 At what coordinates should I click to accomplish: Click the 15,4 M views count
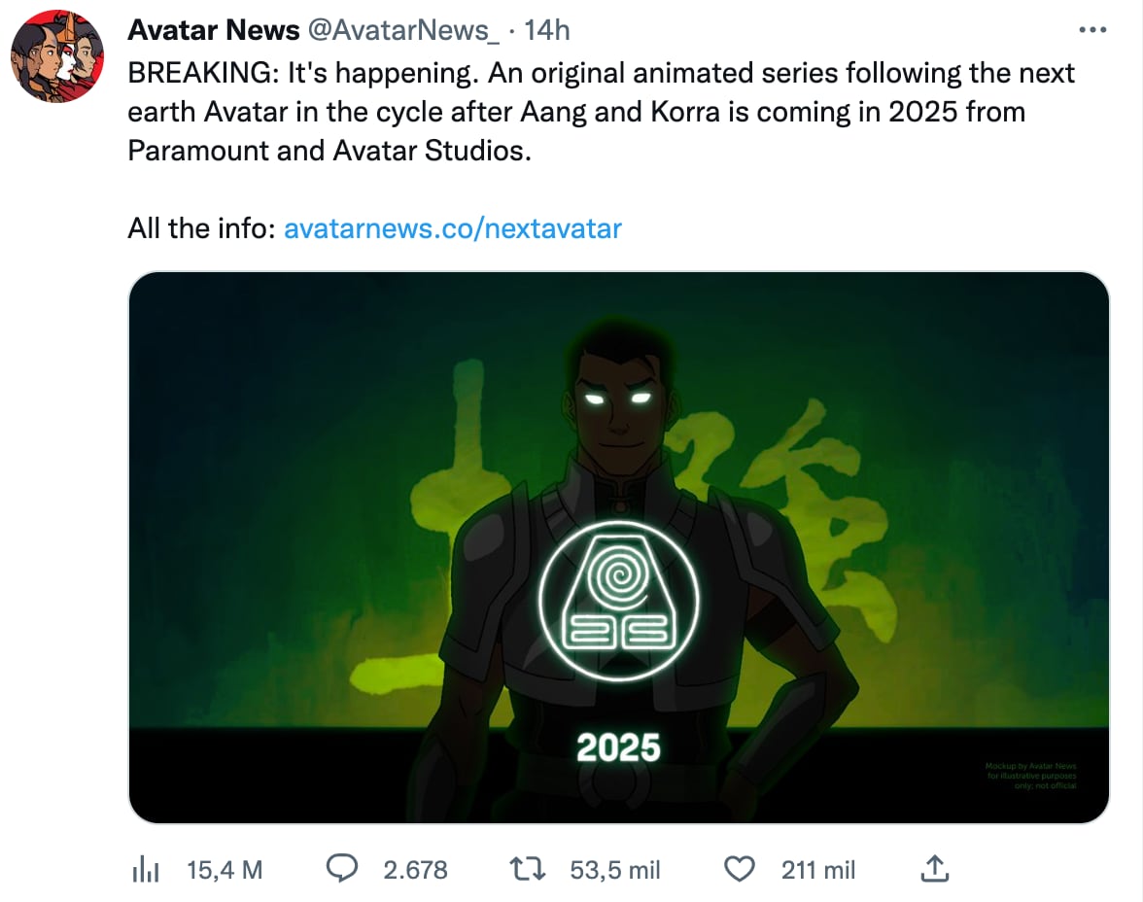pyautogui.click(x=225, y=869)
